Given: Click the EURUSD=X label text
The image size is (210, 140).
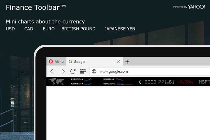Looking at the screenshot, I should [x=77, y=79].
